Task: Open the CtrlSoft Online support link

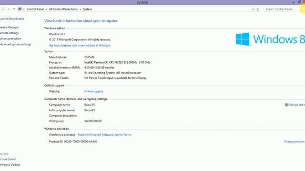Action: coord(94,91)
